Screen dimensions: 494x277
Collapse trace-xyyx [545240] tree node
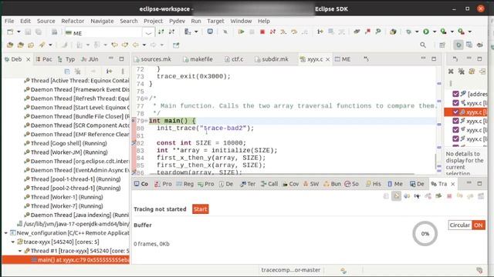click(13, 242)
